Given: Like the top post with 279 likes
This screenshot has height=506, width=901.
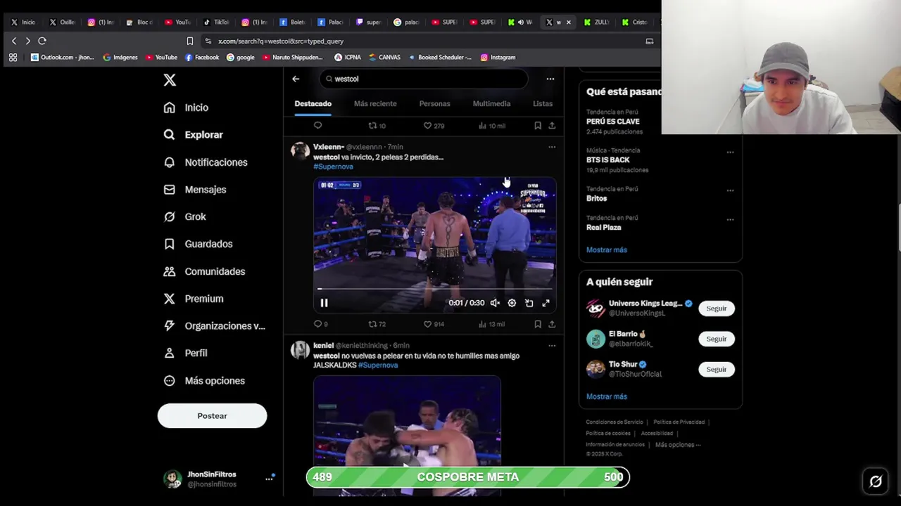Looking at the screenshot, I should (x=433, y=126).
